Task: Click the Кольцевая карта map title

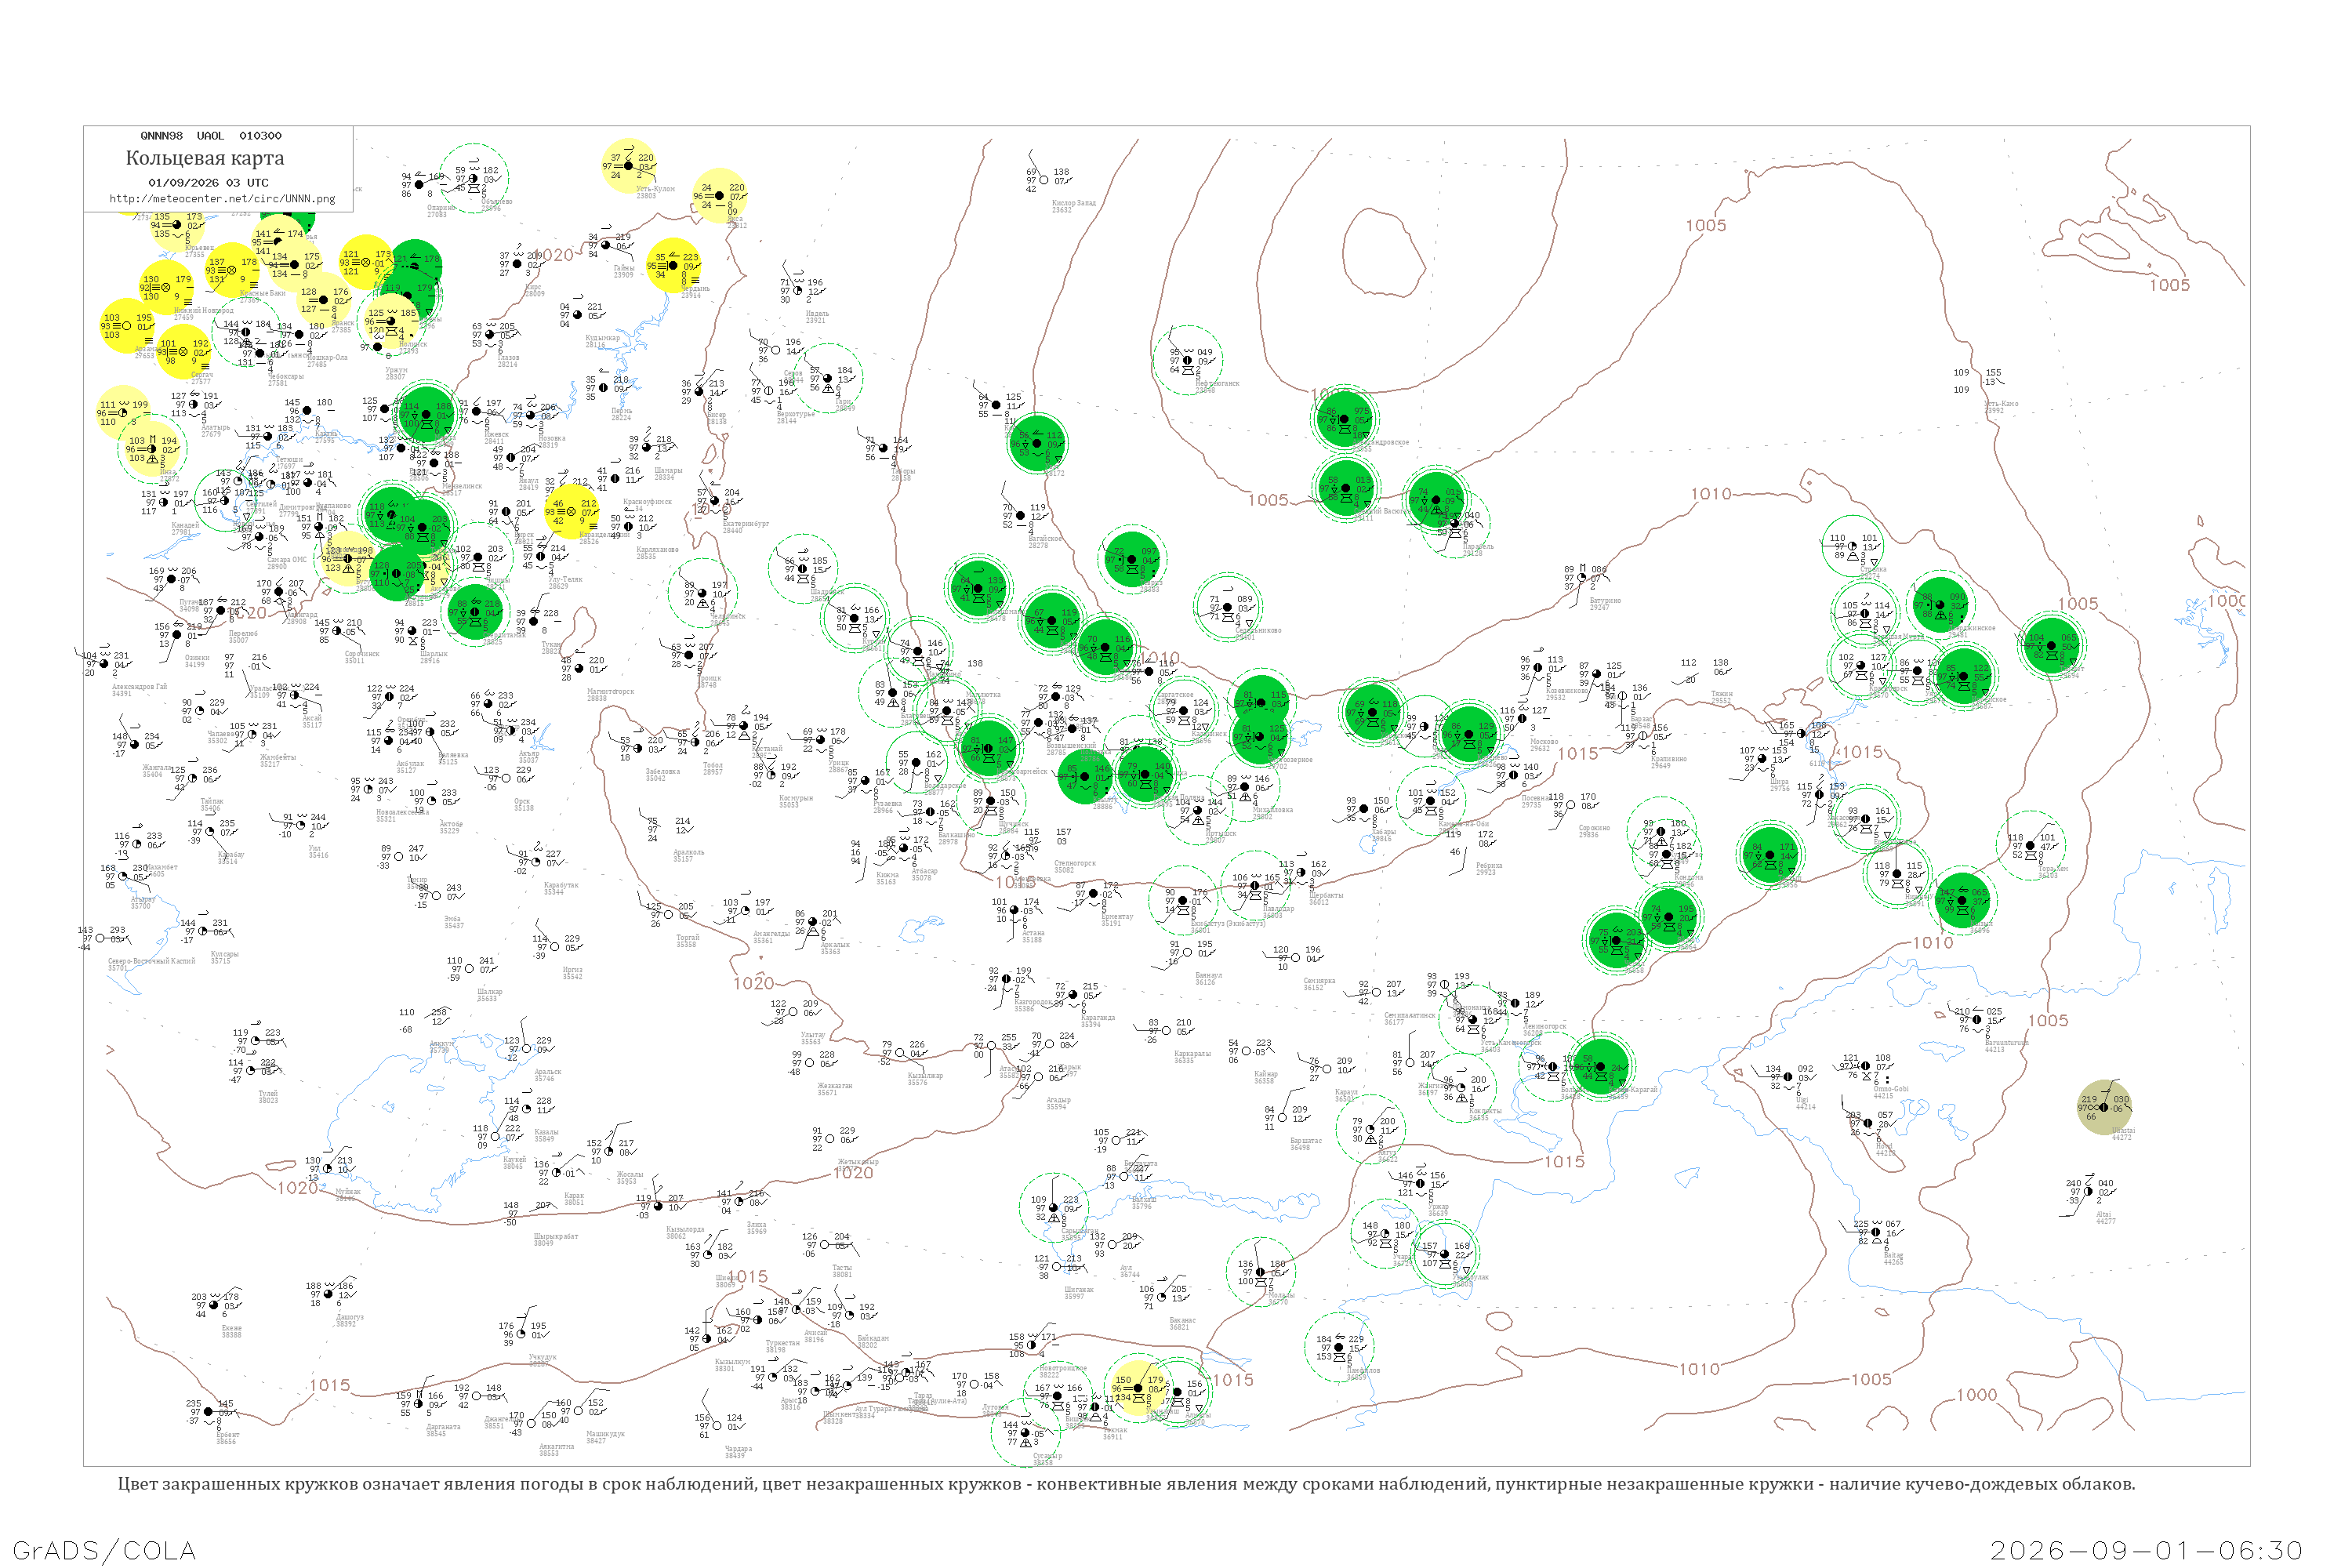Action: click(205, 158)
